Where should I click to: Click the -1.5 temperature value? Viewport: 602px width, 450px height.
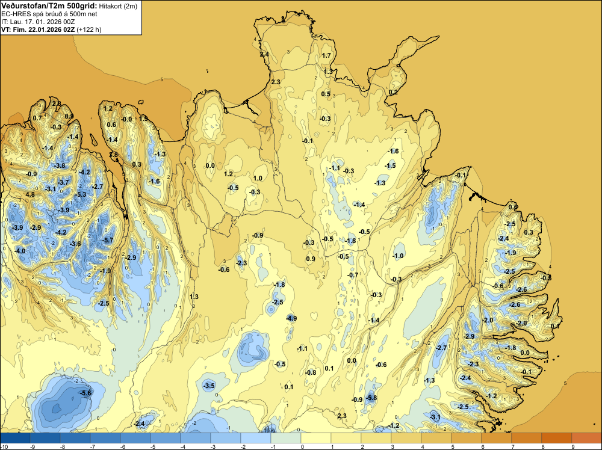point(391,165)
